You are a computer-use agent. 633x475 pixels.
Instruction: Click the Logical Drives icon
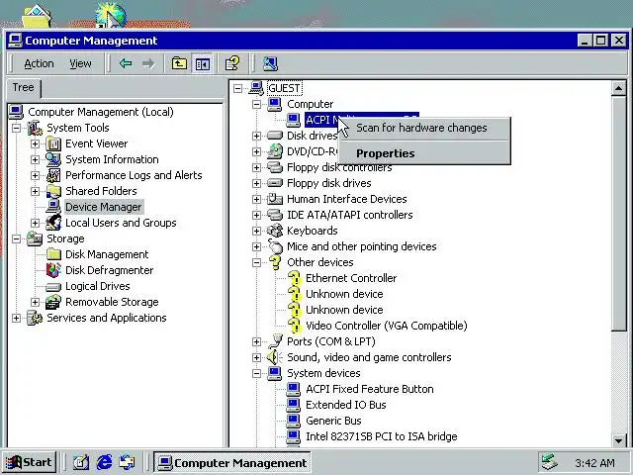click(x=53, y=286)
